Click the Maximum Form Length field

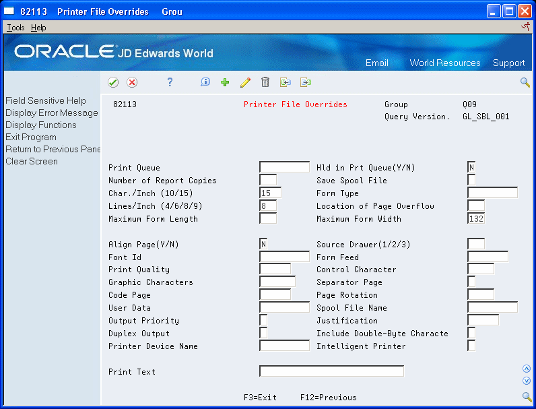[x=268, y=218]
